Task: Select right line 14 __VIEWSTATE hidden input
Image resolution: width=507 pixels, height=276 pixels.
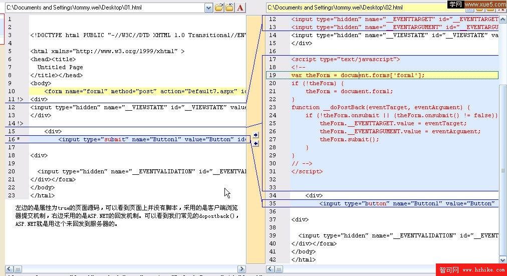Action: [x=394, y=35]
